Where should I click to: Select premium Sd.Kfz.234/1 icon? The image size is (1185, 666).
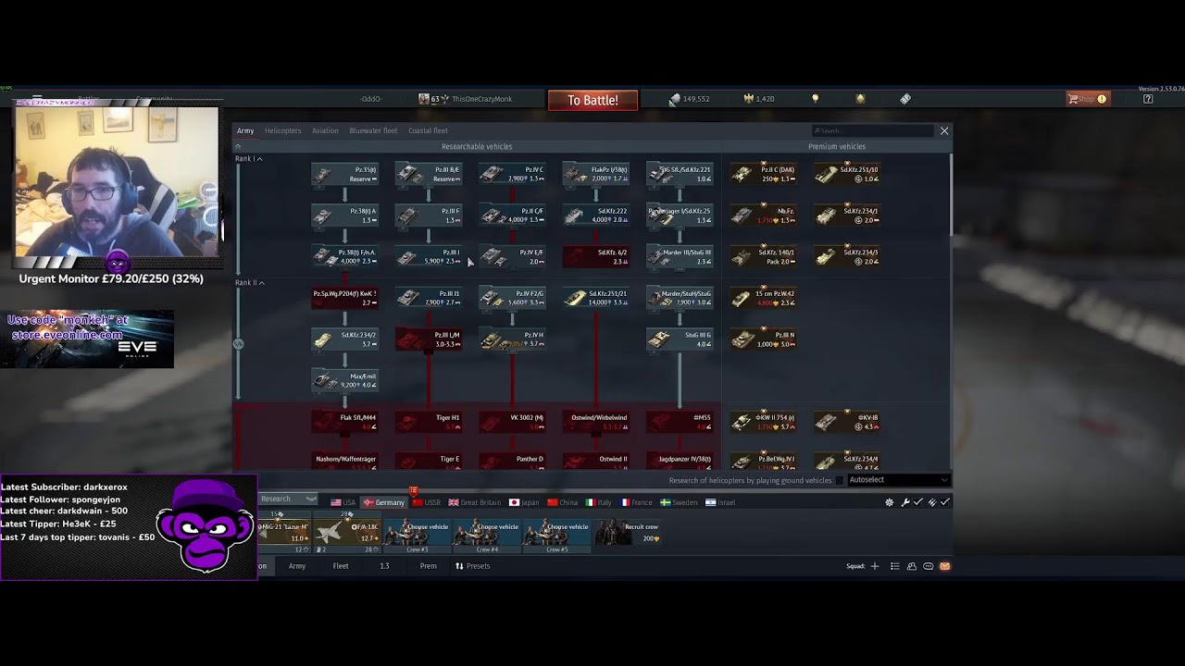point(846,216)
